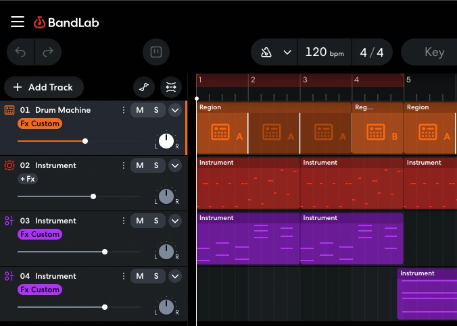Expand the metronome settings dropdown
Screen dimensions: 457x326
(287, 53)
